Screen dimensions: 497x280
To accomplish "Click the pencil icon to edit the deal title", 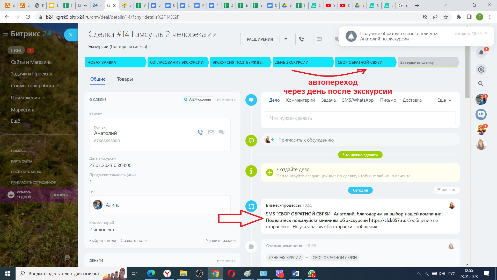I will pyautogui.click(x=209, y=35).
